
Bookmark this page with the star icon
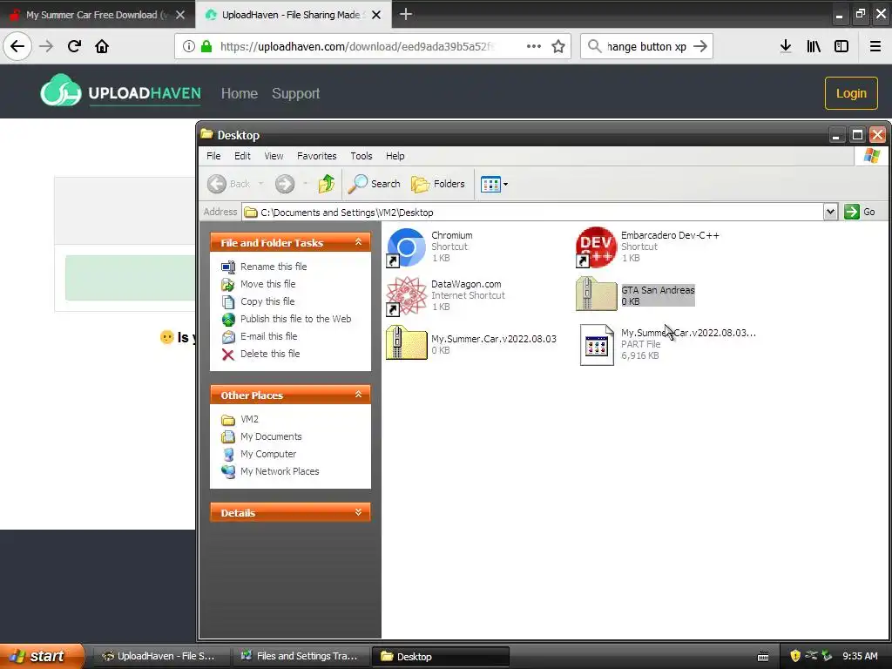[x=558, y=46]
